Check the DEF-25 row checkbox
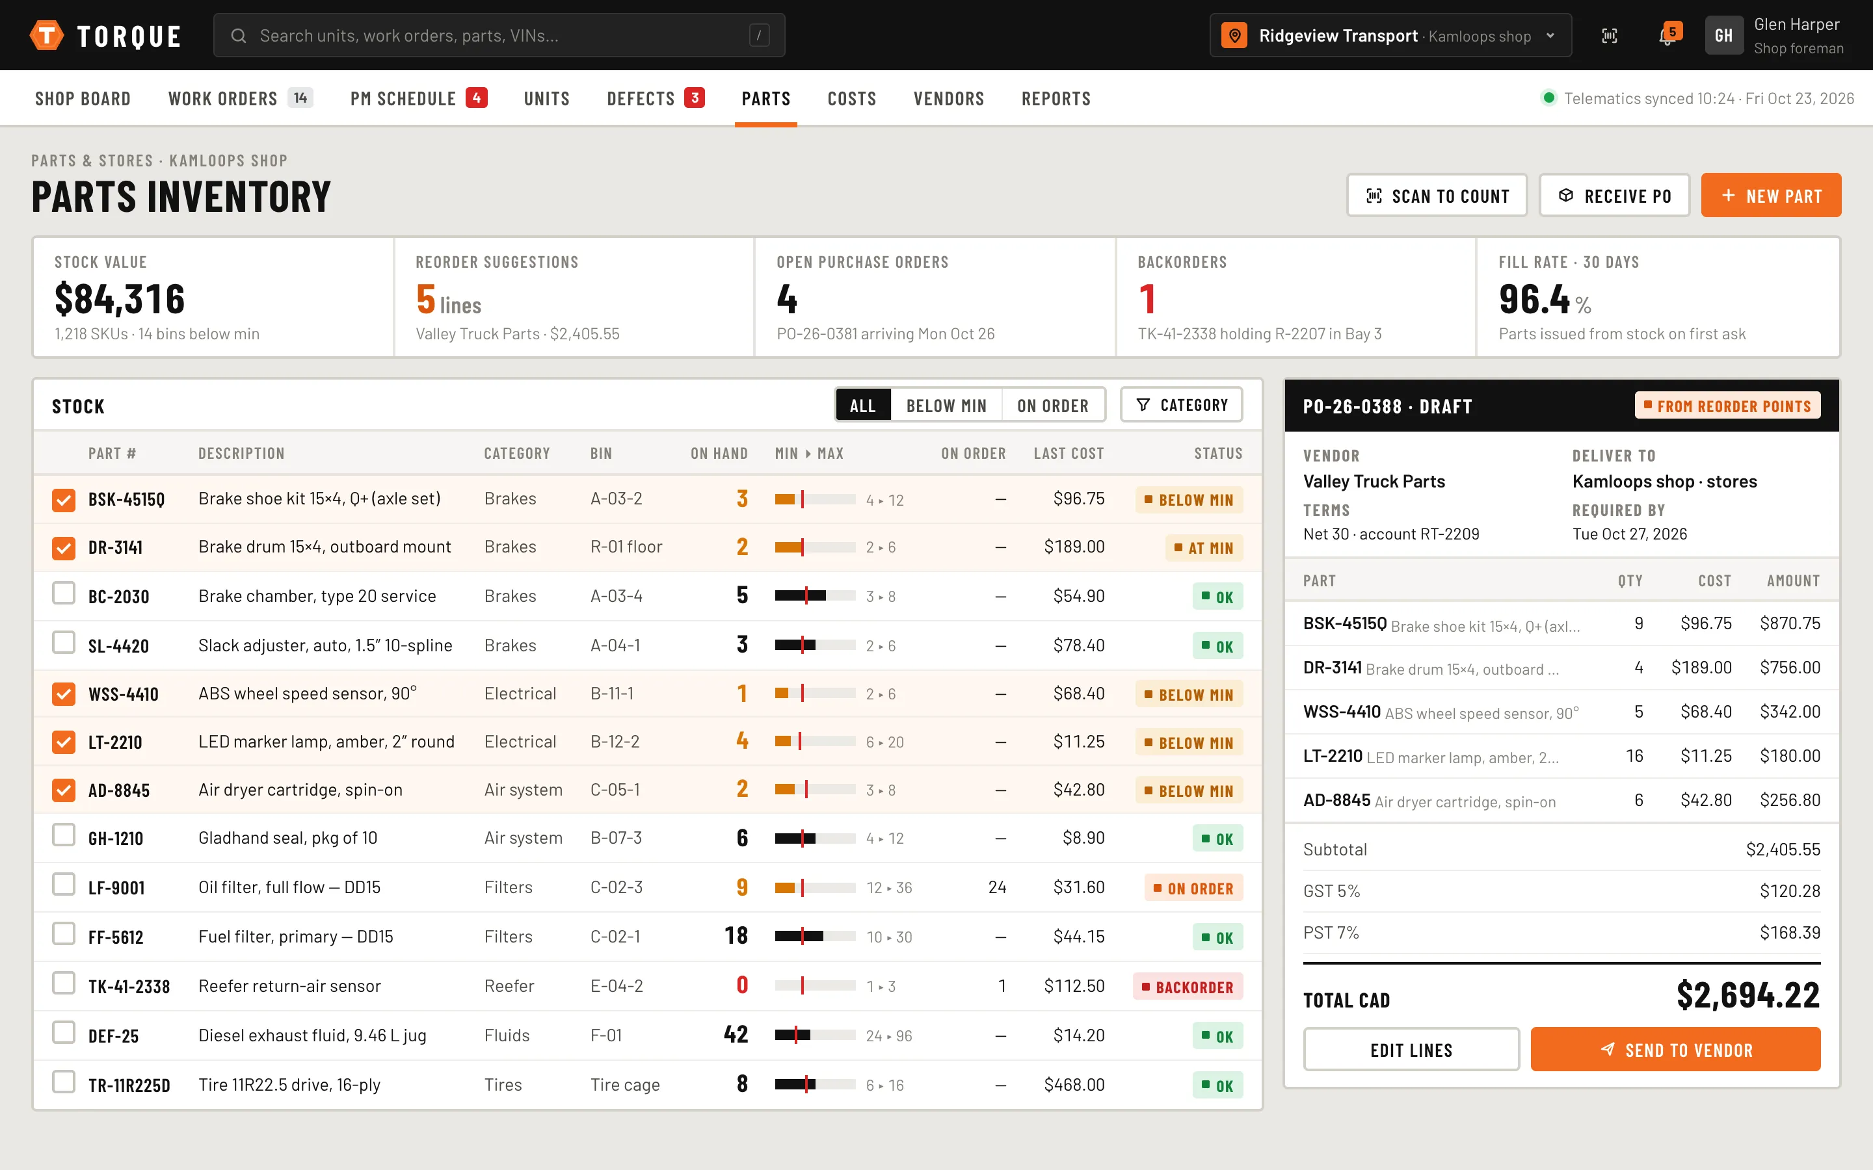1873x1170 pixels. 64,1033
